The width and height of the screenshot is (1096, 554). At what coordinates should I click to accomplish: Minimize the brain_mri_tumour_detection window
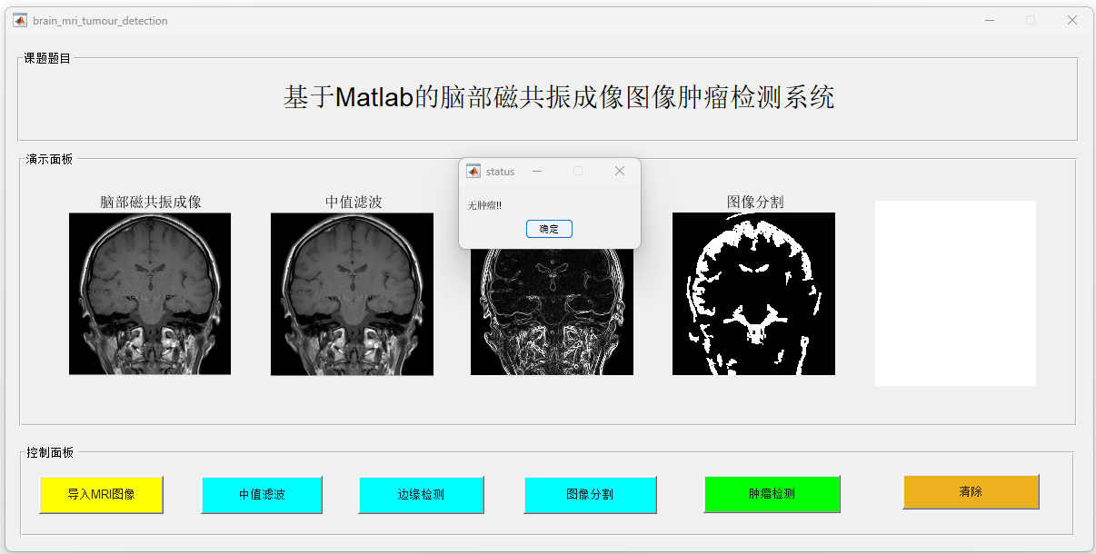(989, 20)
